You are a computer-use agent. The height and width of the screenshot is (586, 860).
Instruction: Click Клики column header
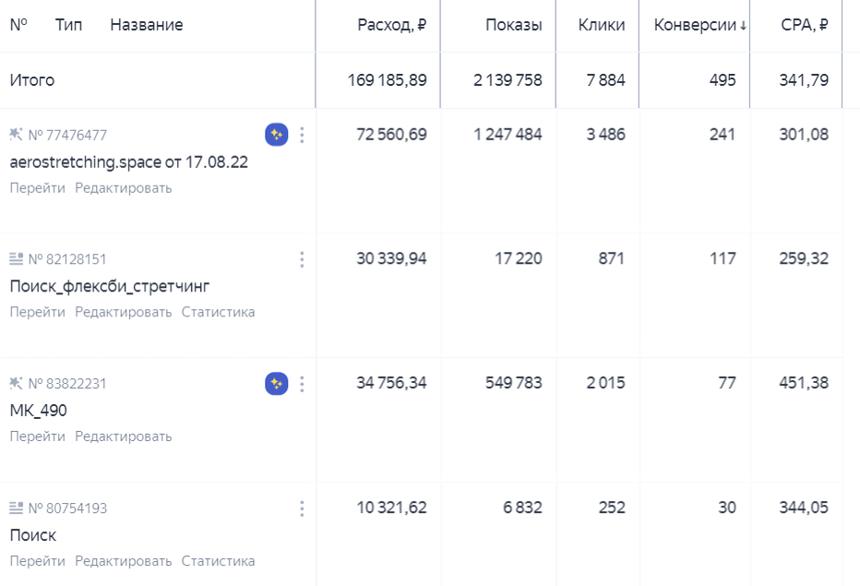[602, 25]
